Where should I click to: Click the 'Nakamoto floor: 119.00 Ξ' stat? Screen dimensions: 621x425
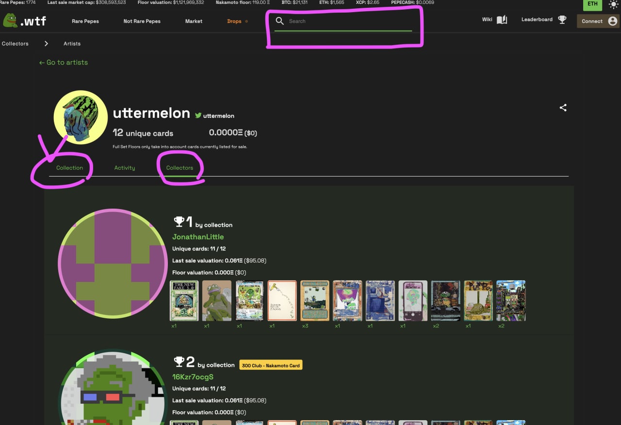243,2
